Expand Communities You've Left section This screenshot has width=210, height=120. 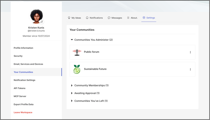72,101
